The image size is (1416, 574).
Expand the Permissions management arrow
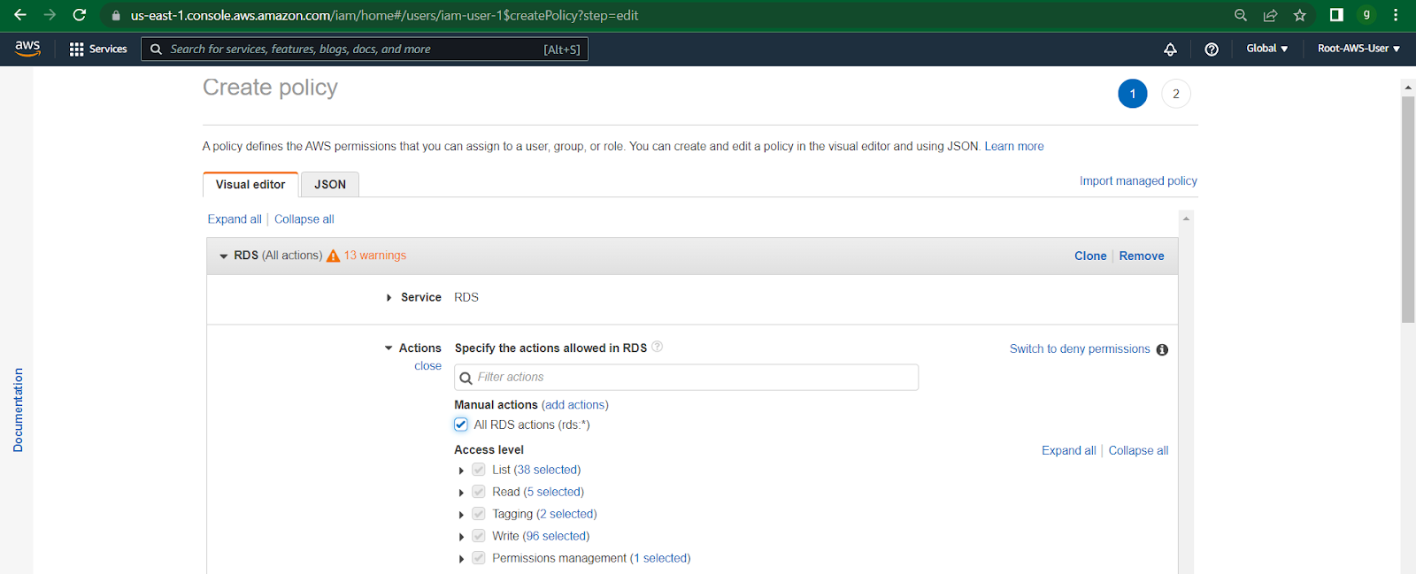click(x=461, y=559)
